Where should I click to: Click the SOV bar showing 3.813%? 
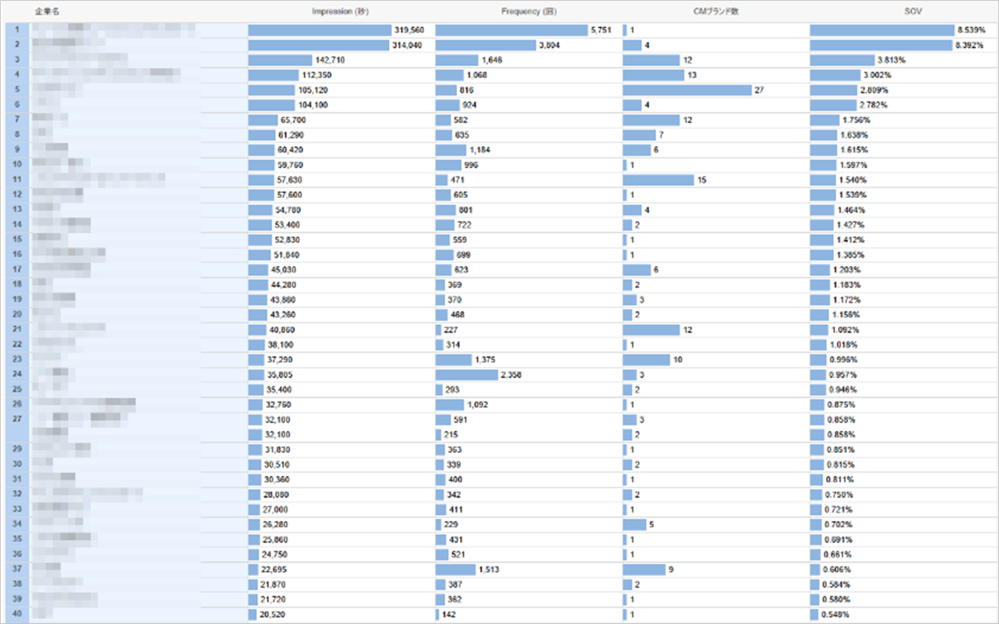coord(842,60)
